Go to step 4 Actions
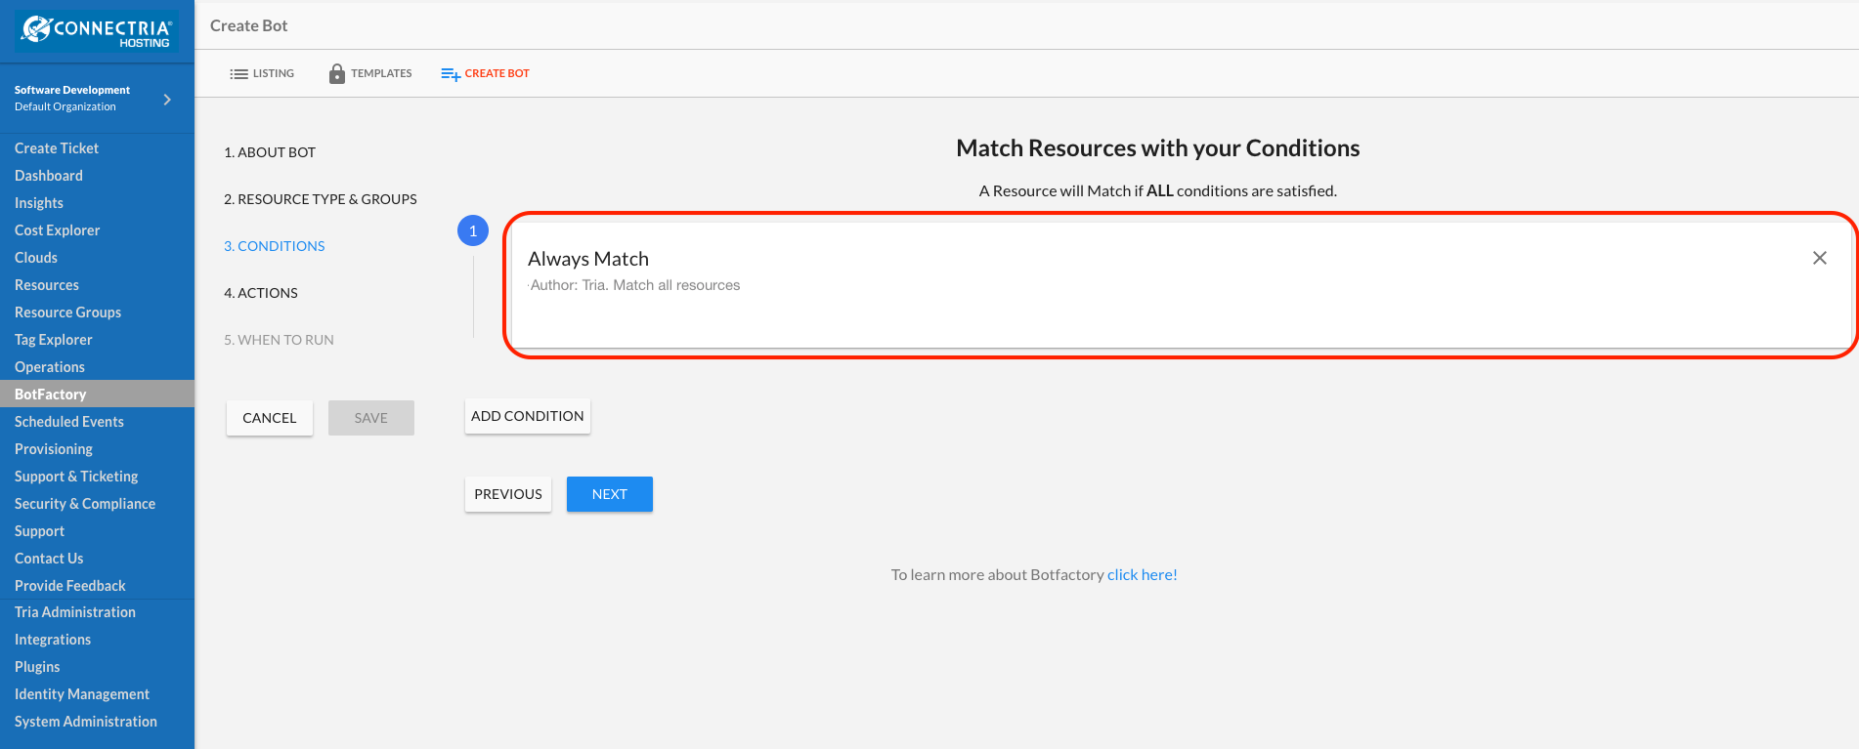 [x=261, y=293]
